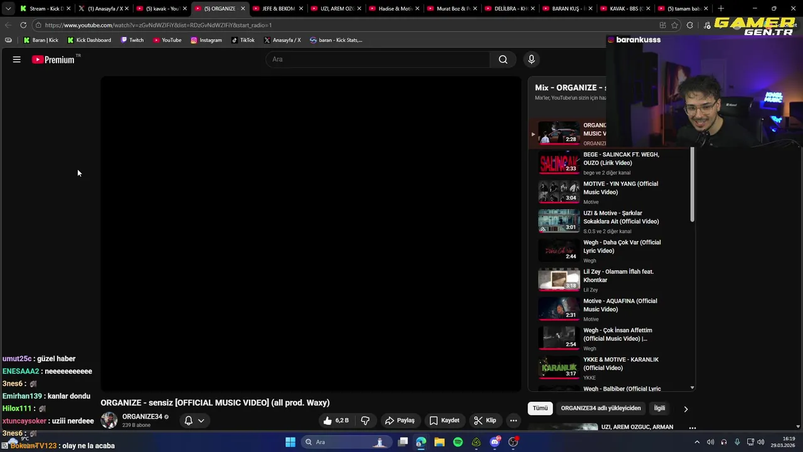This screenshot has height=452, width=803.
Task: Open File Explorer from the taskbar
Action: tap(439, 442)
